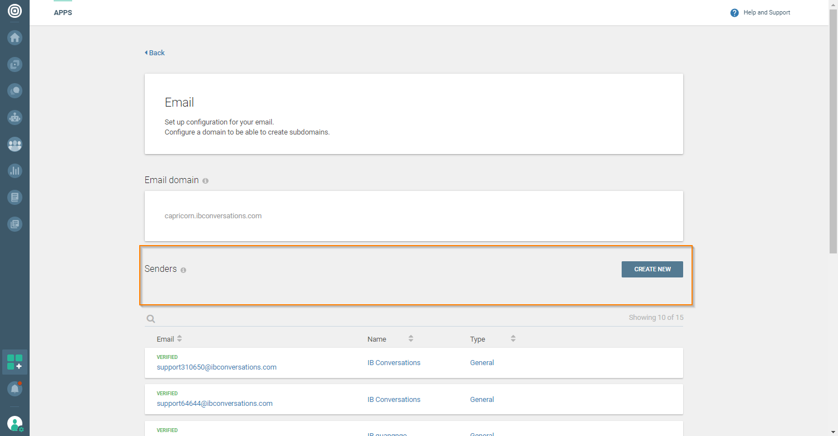Click the CREATE NEW sender button
Screen dimensions: 838x436
[652, 269]
